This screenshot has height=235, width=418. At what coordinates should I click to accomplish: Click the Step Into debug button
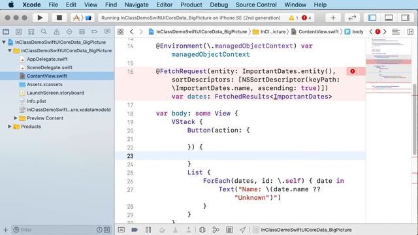point(175,230)
